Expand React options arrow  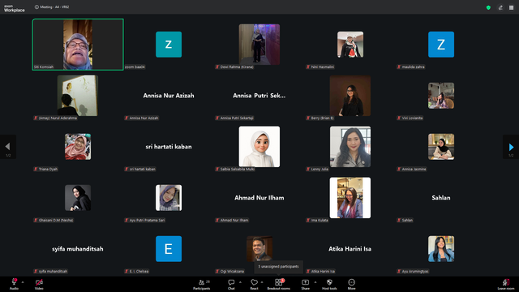click(262, 282)
